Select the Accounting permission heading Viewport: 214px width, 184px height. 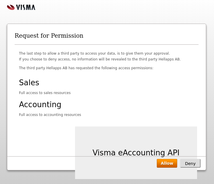point(40,105)
